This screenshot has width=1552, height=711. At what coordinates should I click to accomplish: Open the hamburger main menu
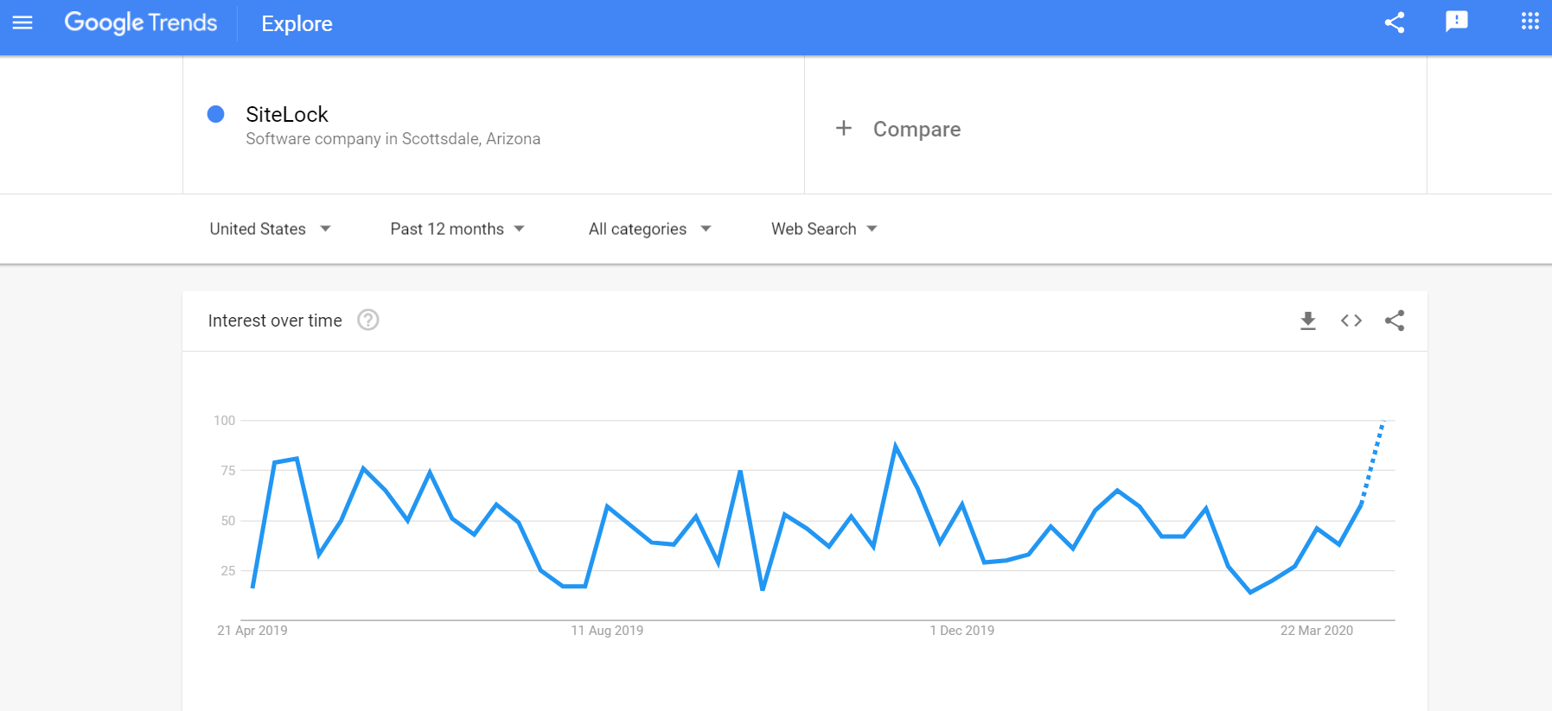[x=22, y=23]
